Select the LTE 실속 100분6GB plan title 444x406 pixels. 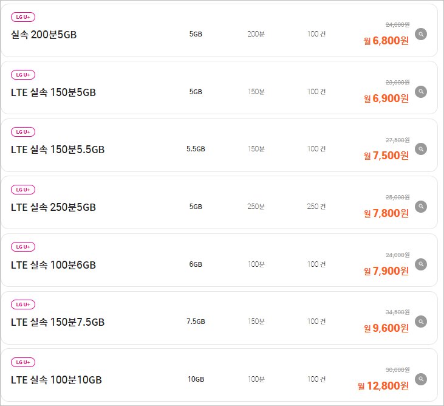53,265
